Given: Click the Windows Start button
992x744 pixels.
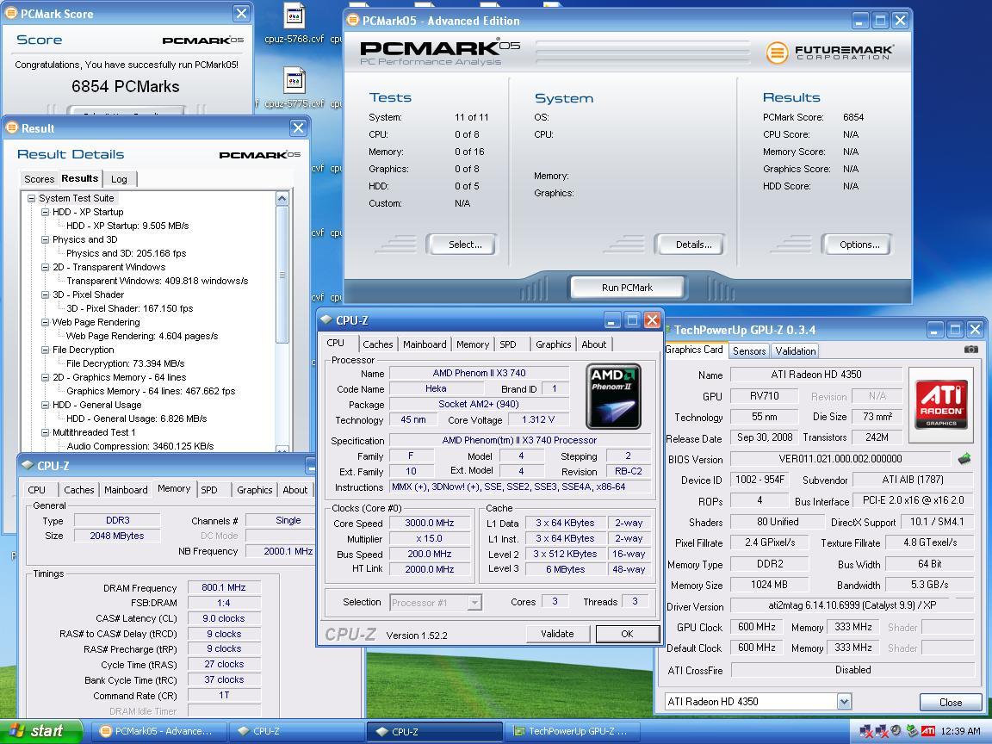Looking at the screenshot, I should click(x=40, y=731).
